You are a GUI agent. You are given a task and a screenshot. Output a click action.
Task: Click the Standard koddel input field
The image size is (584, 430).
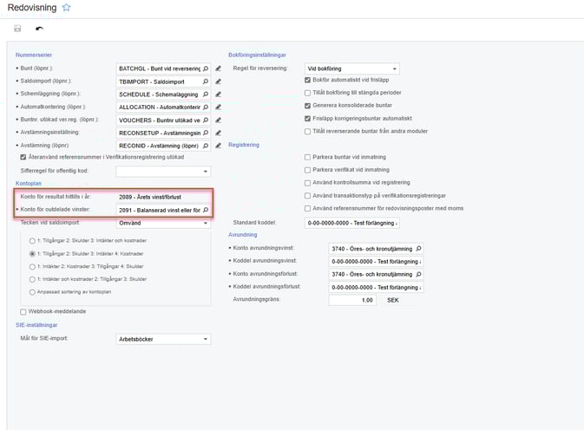pos(351,223)
